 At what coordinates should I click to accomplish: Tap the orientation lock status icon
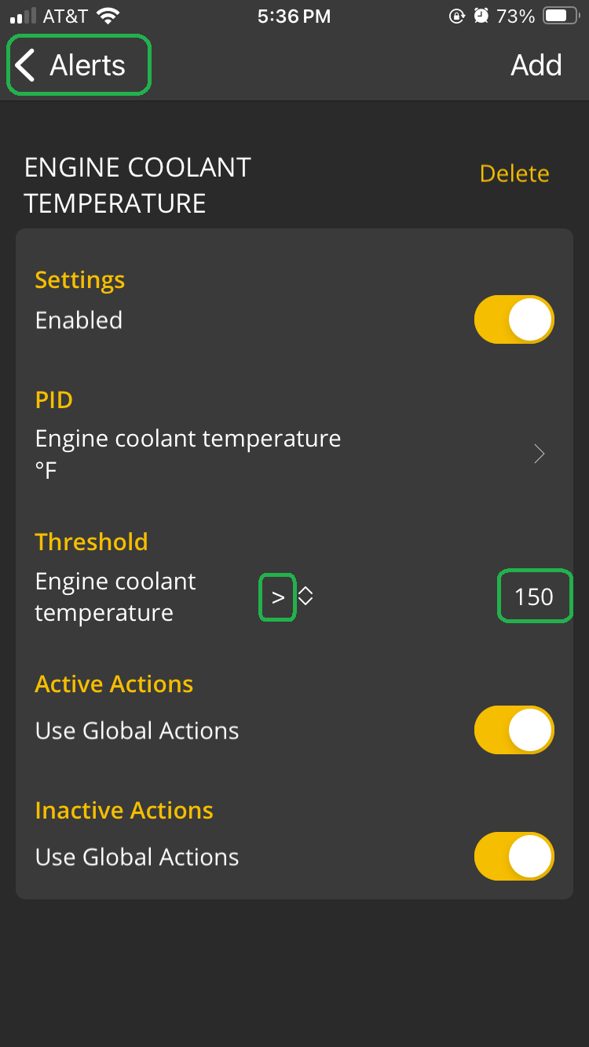point(456,16)
